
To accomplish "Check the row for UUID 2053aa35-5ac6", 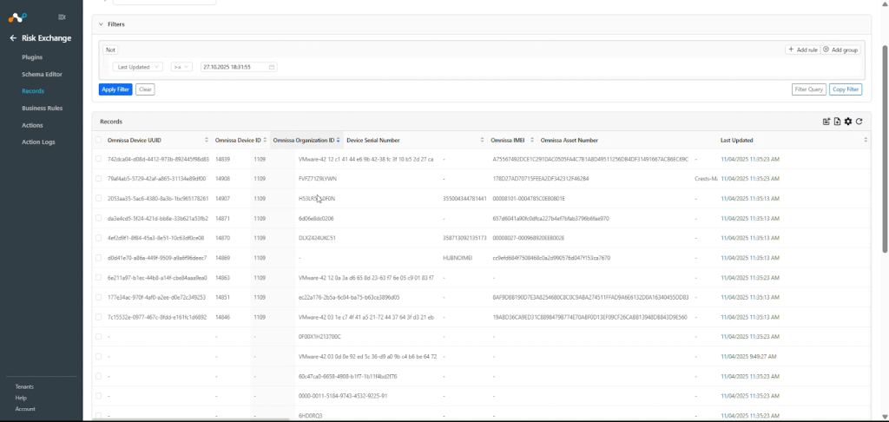I will [99, 199].
